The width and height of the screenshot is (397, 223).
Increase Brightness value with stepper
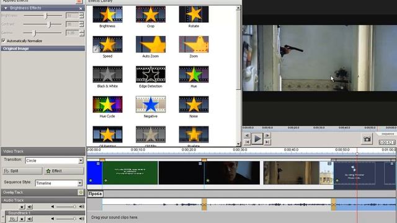(x=81, y=14)
